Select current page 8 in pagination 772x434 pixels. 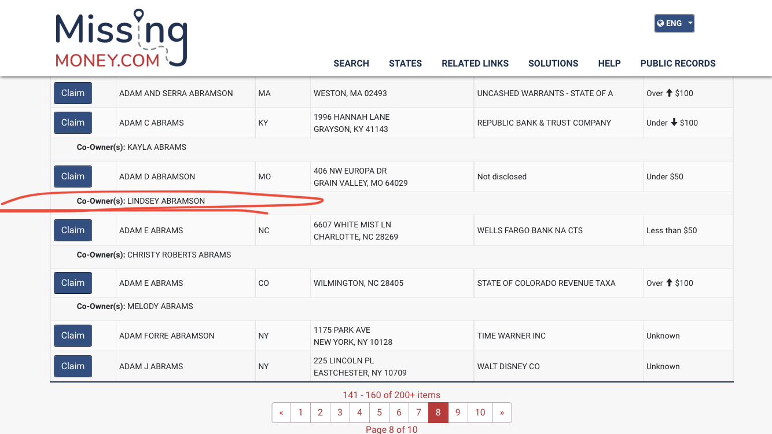click(x=438, y=413)
